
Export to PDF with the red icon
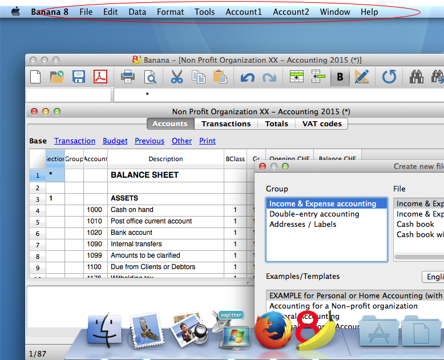tap(100, 77)
